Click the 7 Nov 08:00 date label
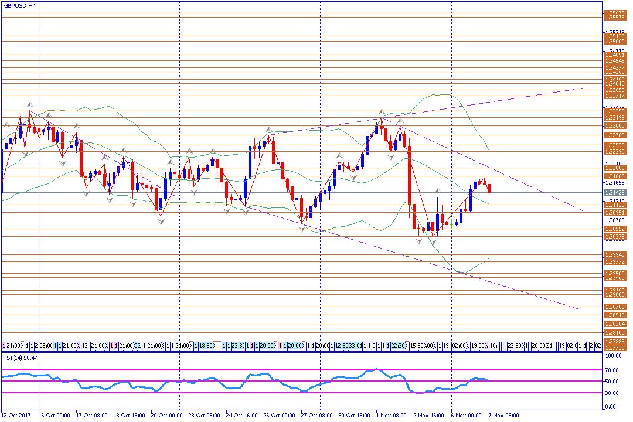Image resolution: width=633 pixels, height=422 pixels. [x=504, y=415]
